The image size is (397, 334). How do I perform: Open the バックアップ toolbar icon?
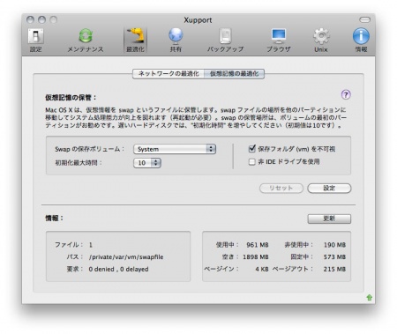point(225,40)
